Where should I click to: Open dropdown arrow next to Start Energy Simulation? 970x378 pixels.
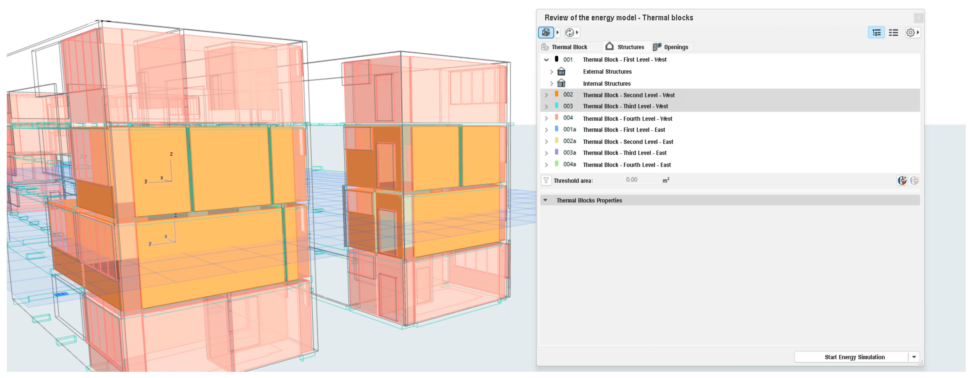pyautogui.click(x=914, y=357)
